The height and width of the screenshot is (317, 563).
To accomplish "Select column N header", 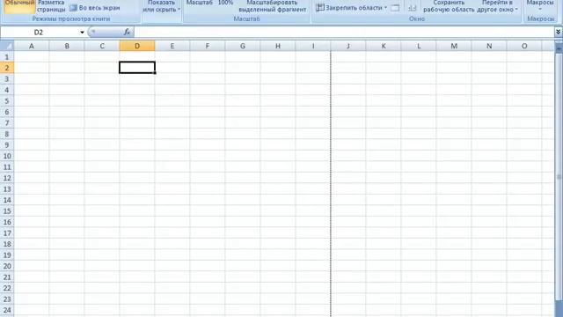I will (x=489, y=46).
